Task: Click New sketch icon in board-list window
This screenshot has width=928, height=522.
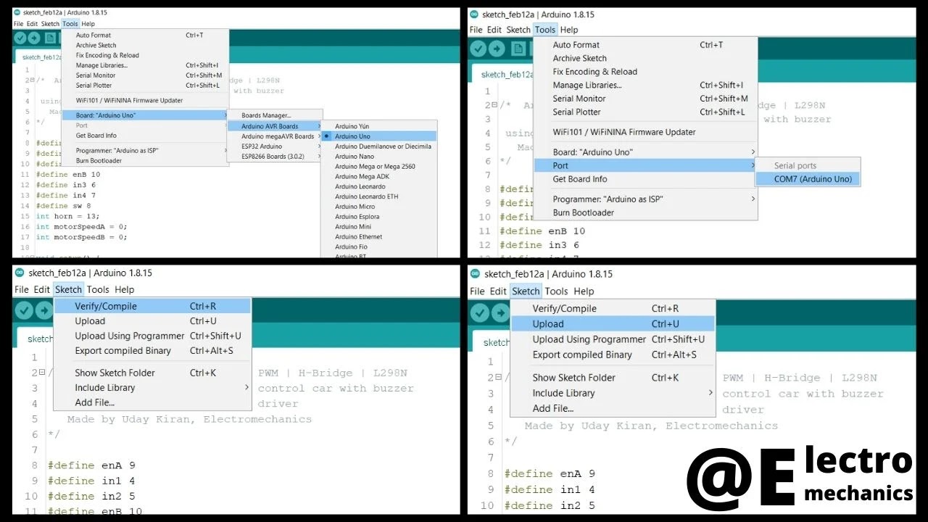Action: click(49, 38)
